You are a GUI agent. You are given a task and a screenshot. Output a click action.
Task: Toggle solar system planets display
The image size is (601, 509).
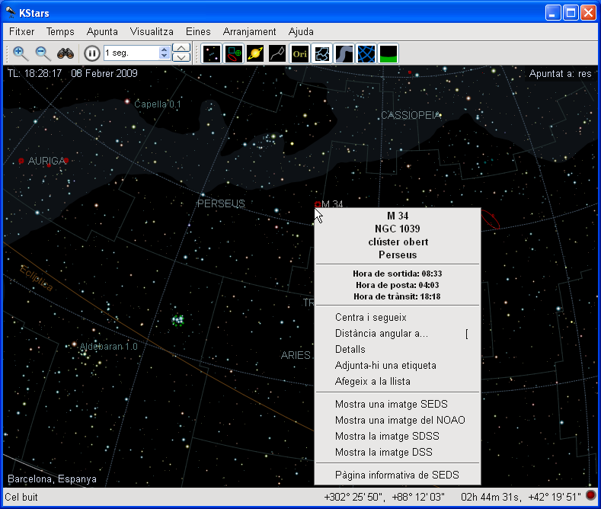(x=255, y=53)
